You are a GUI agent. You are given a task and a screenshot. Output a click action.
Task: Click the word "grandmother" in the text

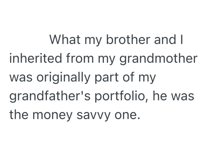click(x=158, y=58)
